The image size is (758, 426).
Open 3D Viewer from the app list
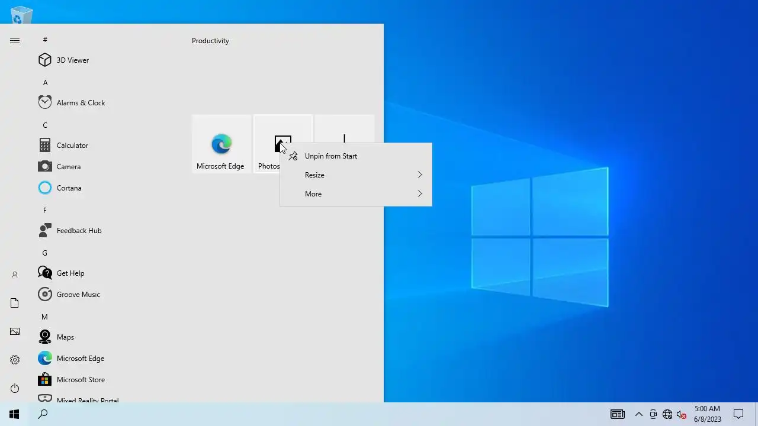107,60
